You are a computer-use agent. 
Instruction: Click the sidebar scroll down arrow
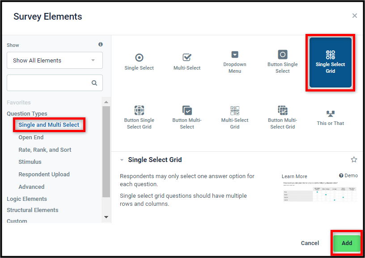point(106,217)
